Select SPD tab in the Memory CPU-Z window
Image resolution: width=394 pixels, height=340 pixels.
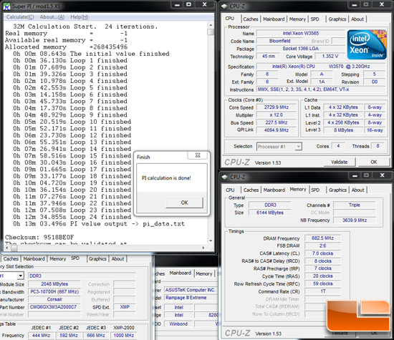point(315,190)
